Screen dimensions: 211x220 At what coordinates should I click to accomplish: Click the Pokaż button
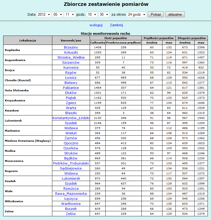click(156, 14)
